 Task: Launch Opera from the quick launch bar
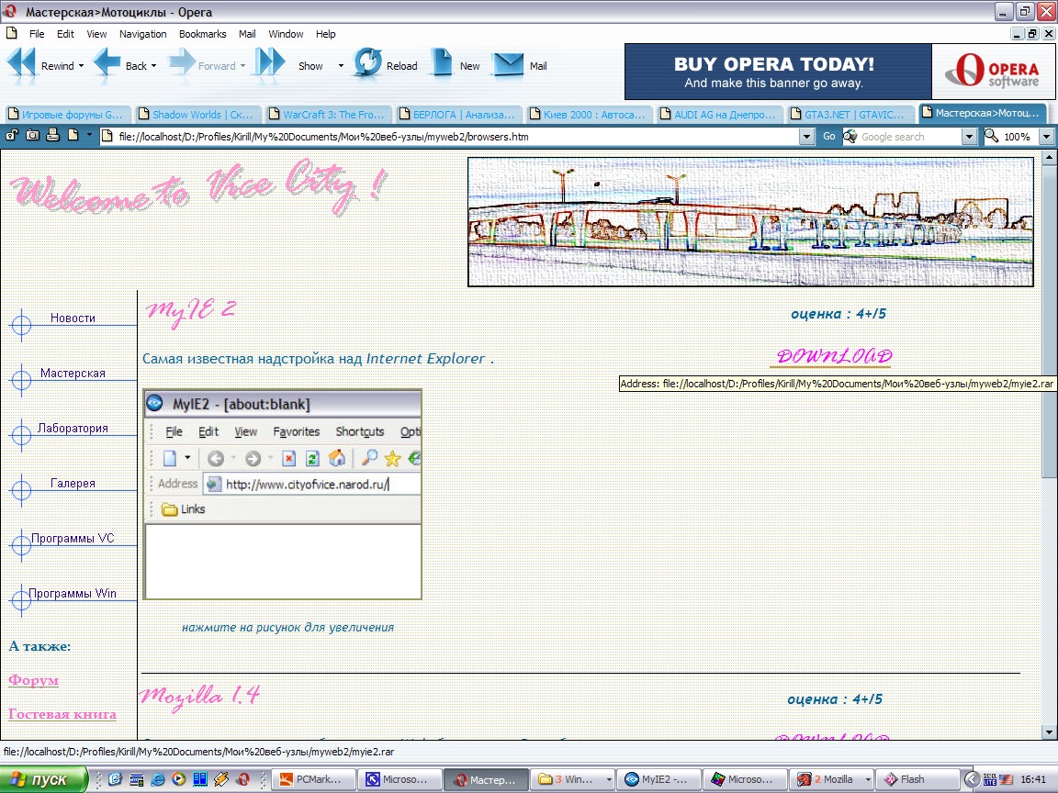click(242, 779)
